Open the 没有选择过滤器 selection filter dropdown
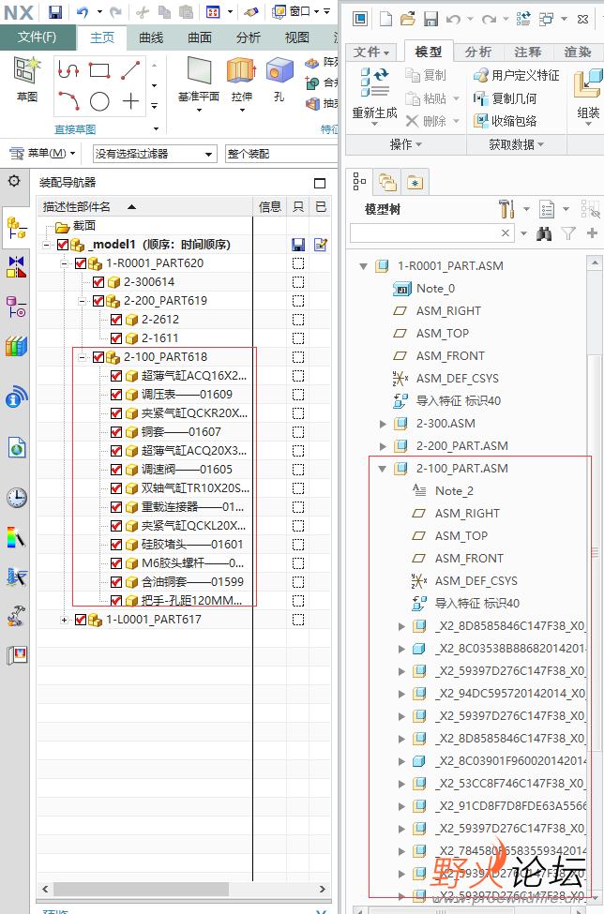Image resolution: width=604 pixels, height=914 pixels. pos(154,154)
